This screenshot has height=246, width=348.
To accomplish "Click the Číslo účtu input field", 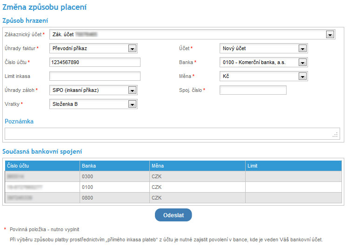I will click(x=94, y=62).
